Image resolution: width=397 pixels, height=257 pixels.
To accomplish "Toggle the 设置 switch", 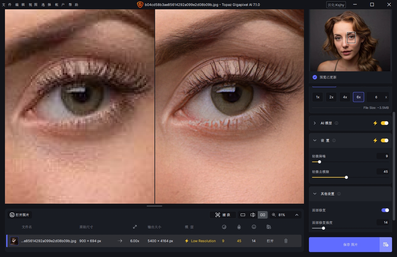I will click(385, 140).
